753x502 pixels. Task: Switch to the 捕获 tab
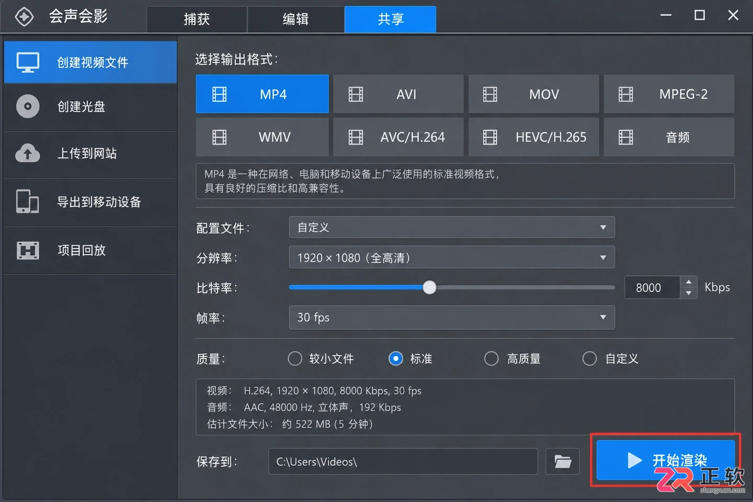pyautogui.click(x=197, y=19)
